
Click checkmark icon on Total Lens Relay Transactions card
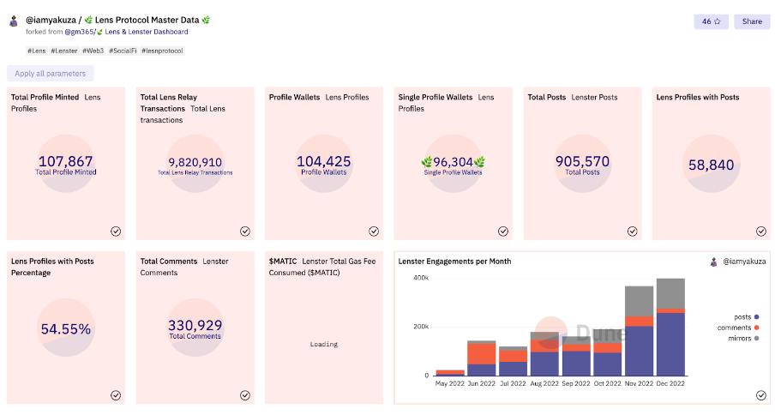click(245, 231)
